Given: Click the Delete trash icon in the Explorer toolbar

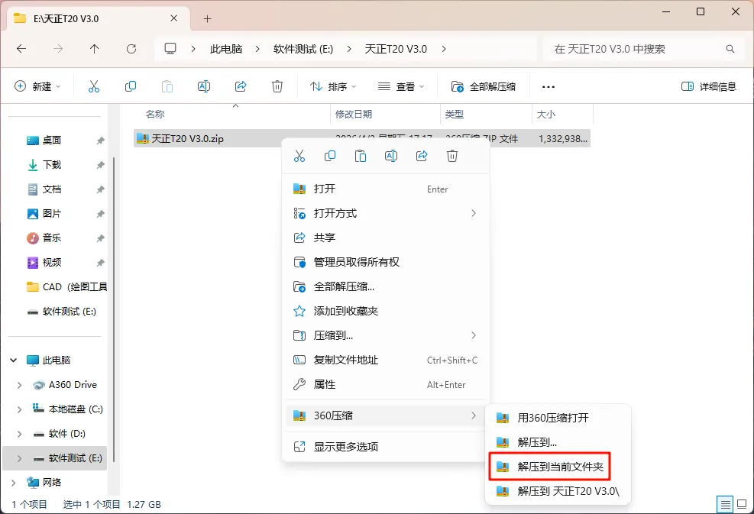Looking at the screenshot, I should [x=277, y=86].
